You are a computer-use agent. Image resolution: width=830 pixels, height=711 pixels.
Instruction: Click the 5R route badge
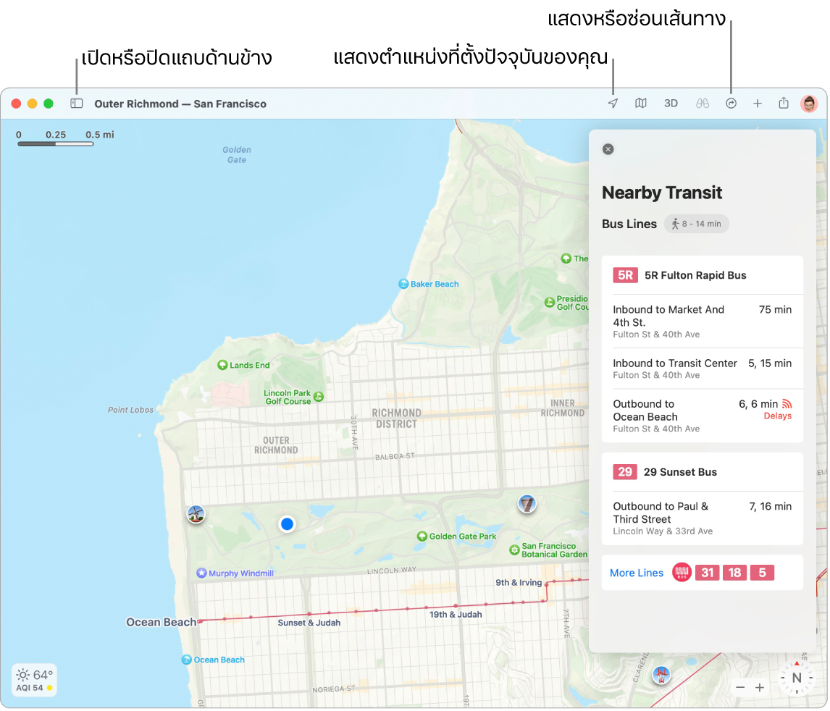625,275
